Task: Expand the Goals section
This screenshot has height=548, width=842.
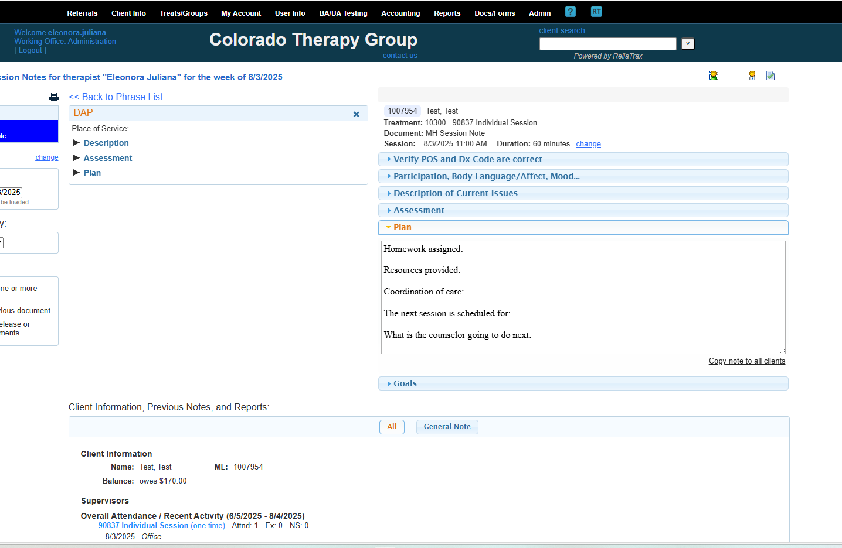Action: 405,383
